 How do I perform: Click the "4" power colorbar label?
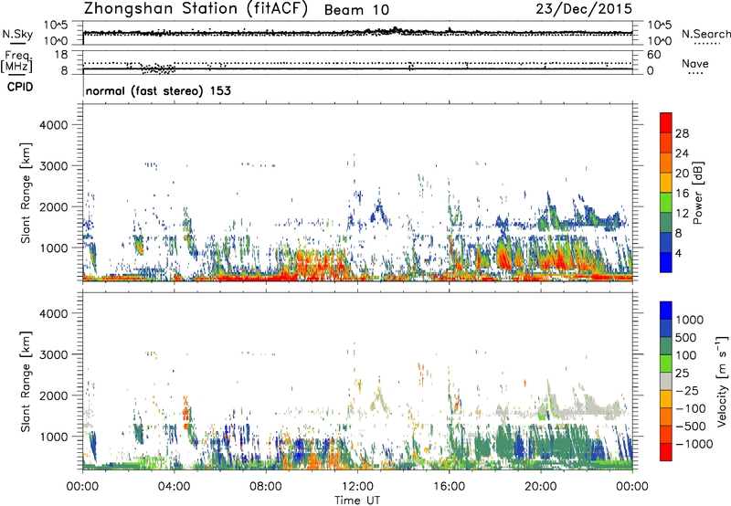point(678,254)
